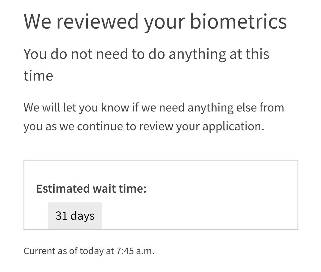Click the word 'We' starting the main heading
The image size is (321, 272).
coord(37,21)
